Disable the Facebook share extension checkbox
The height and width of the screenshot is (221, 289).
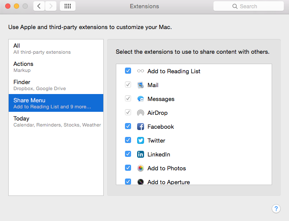pos(128,127)
